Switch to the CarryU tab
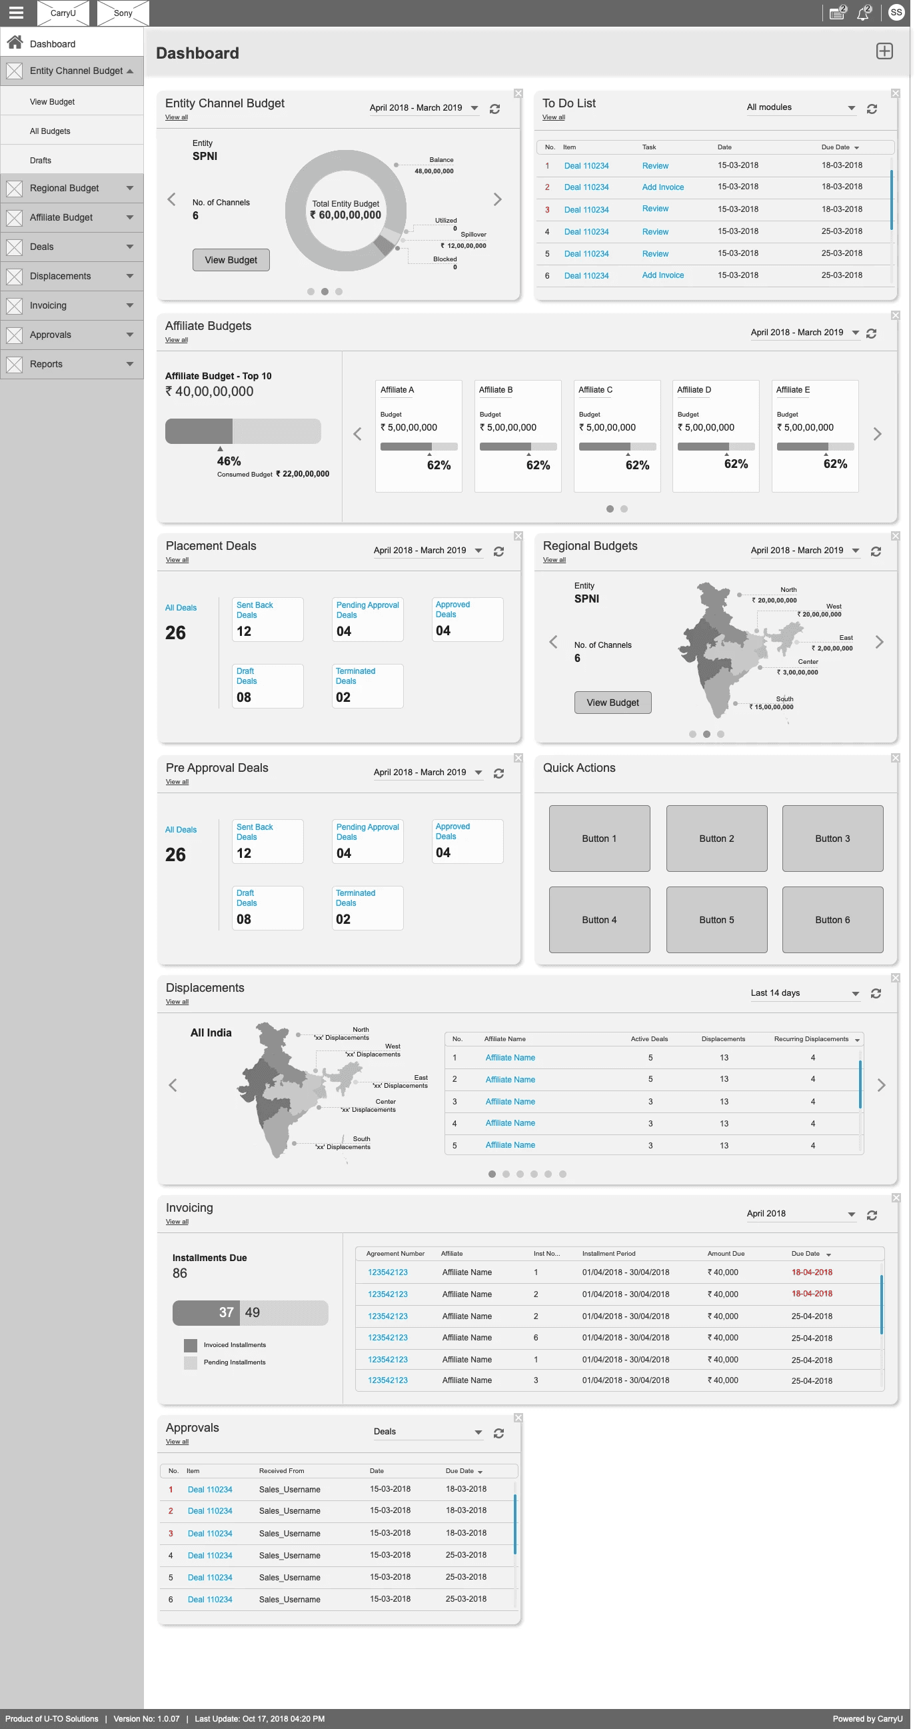 [63, 13]
